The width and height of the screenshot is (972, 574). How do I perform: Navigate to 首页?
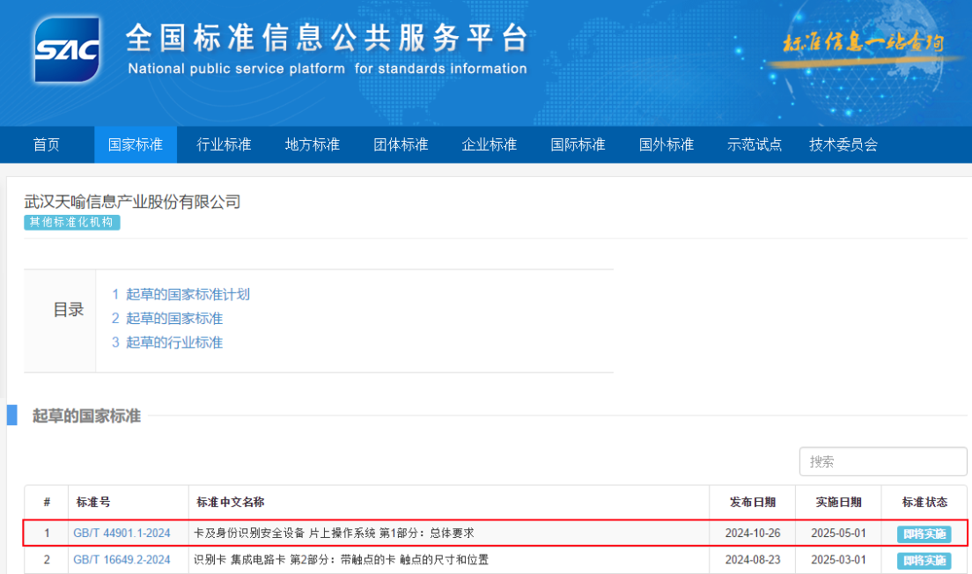(47, 144)
